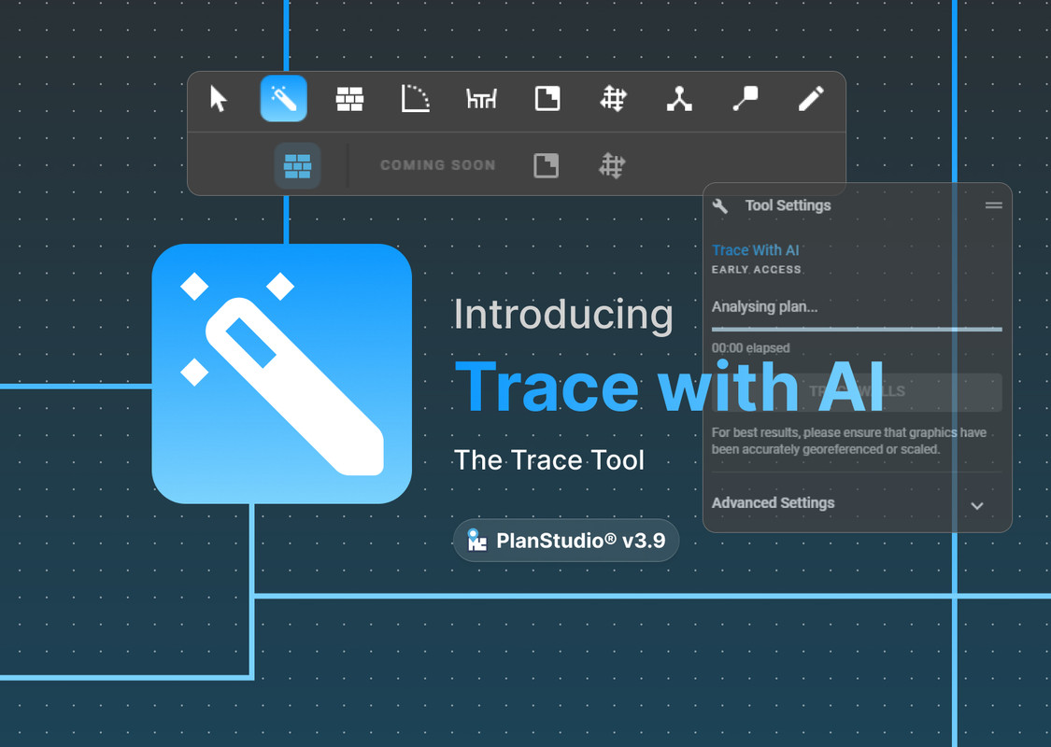
Task: Click the Analysing plan status text
Action: pos(764,307)
